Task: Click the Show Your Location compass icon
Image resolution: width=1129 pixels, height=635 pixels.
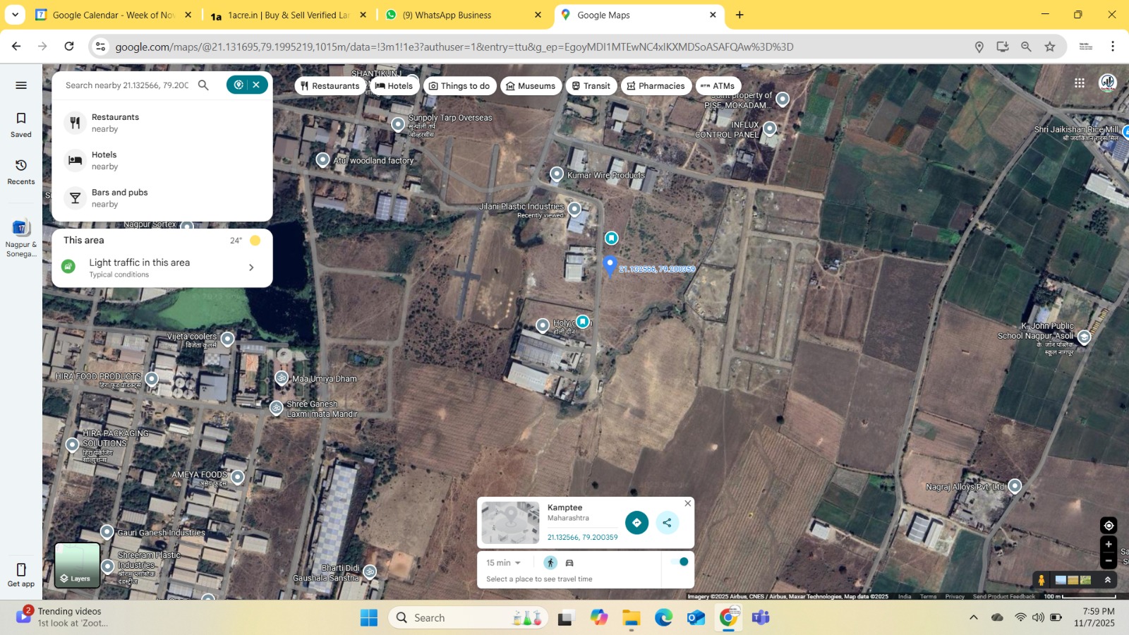Action: click(x=1108, y=525)
